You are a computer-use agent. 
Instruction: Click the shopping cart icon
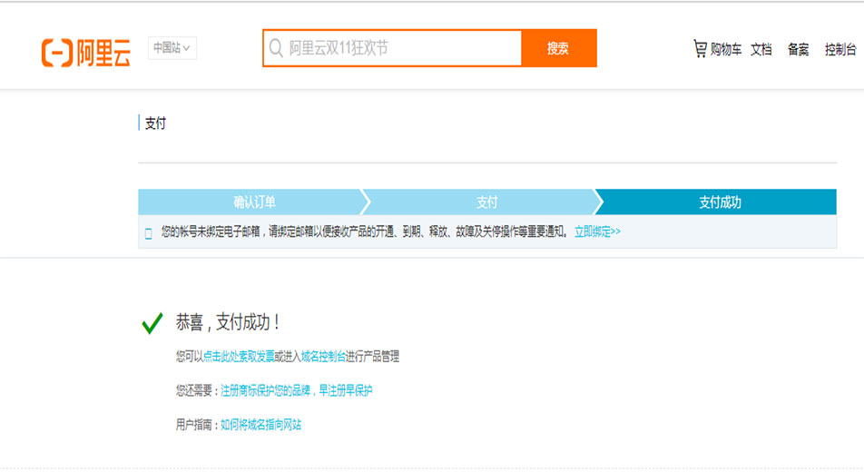pos(700,48)
